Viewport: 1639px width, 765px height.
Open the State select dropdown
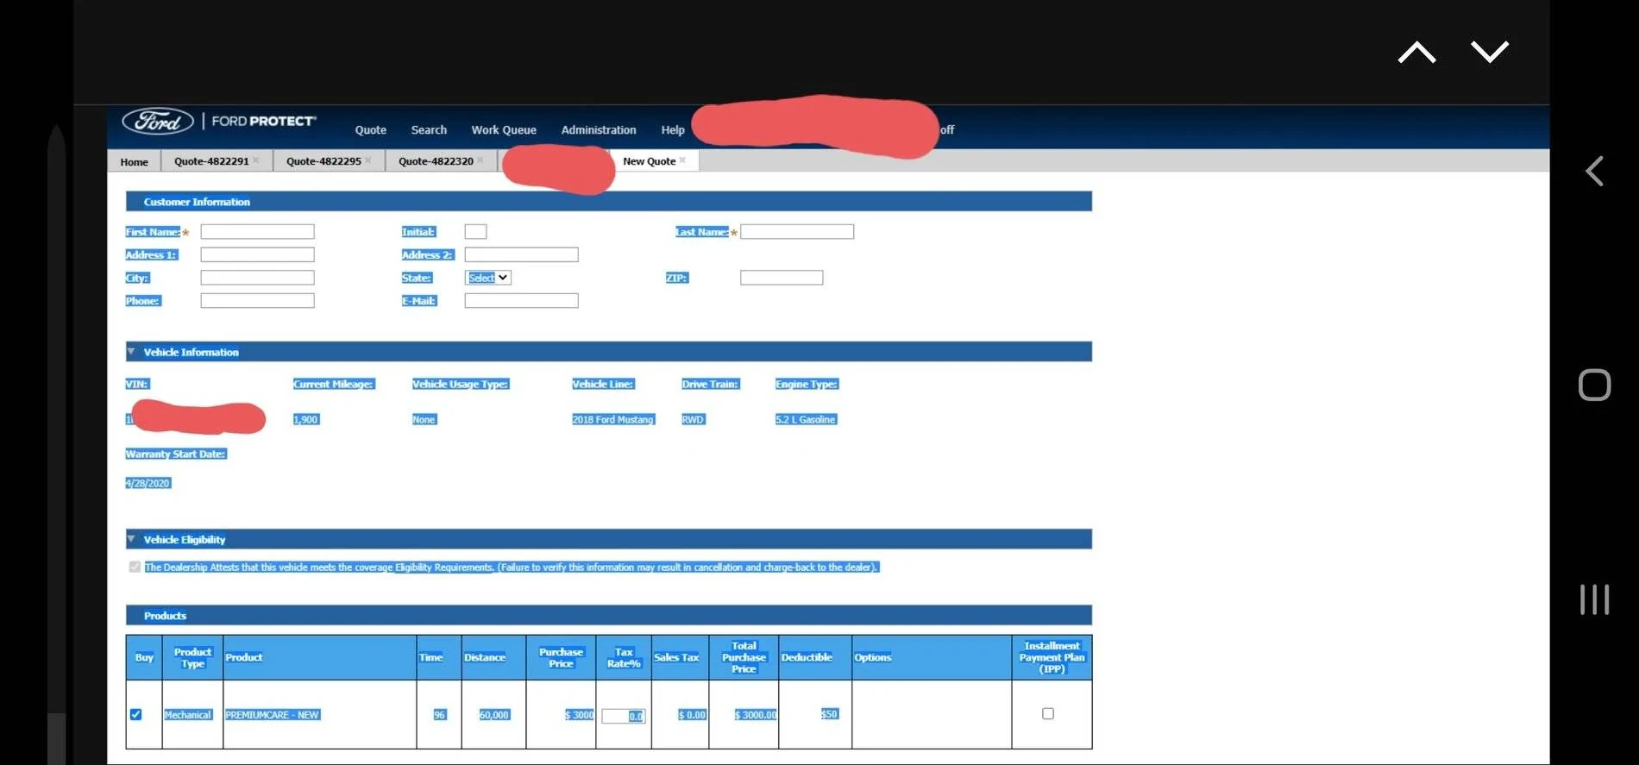coord(488,278)
